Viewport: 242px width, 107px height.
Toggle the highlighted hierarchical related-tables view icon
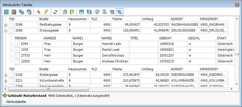120,12
